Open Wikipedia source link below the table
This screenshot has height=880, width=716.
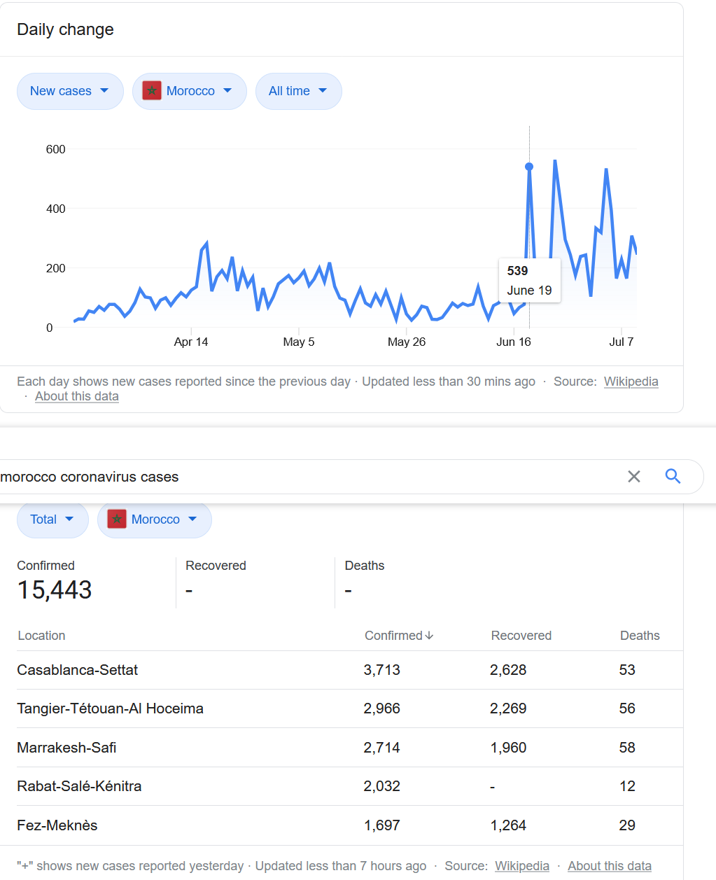(x=522, y=866)
